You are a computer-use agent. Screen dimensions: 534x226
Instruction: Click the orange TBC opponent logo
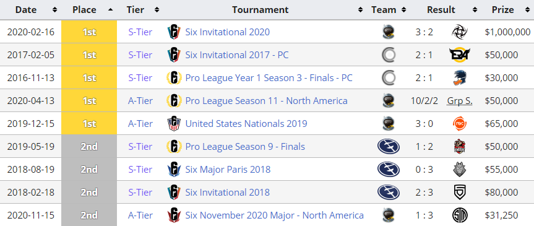coord(459,123)
